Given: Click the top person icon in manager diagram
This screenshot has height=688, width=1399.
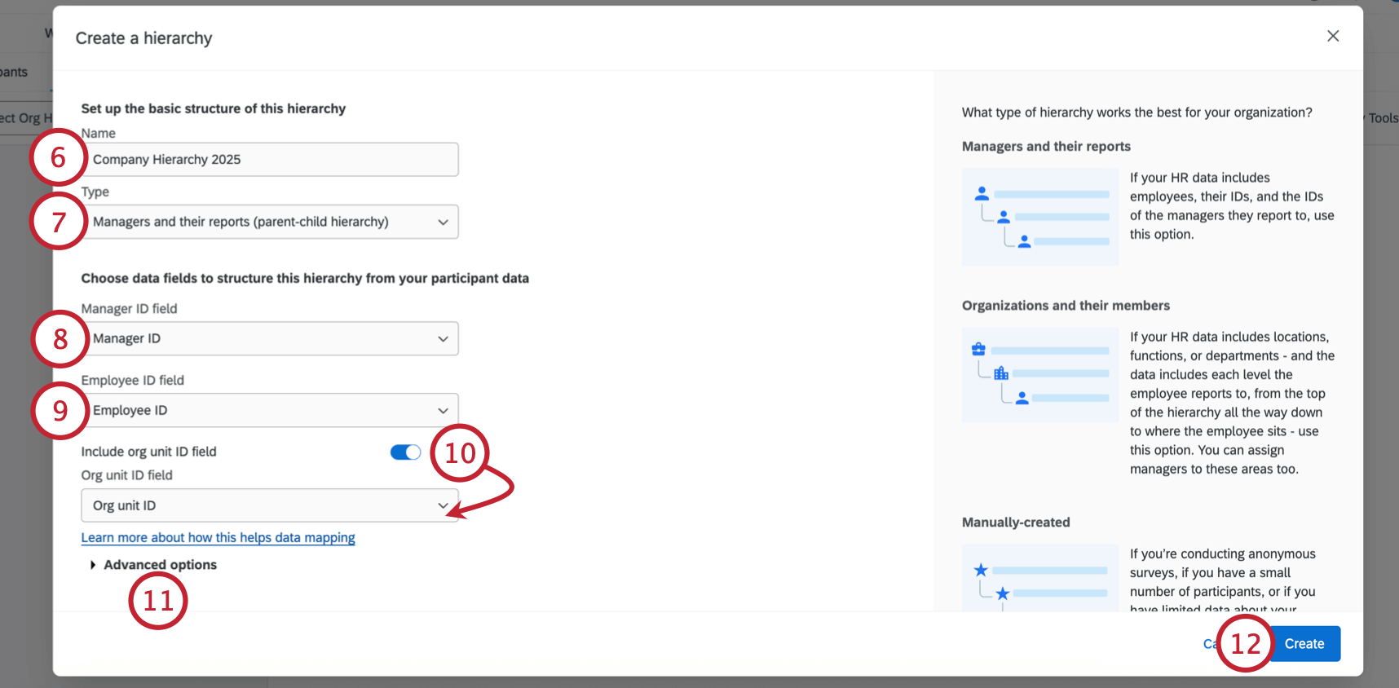Looking at the screenshot, I should 982,193.
